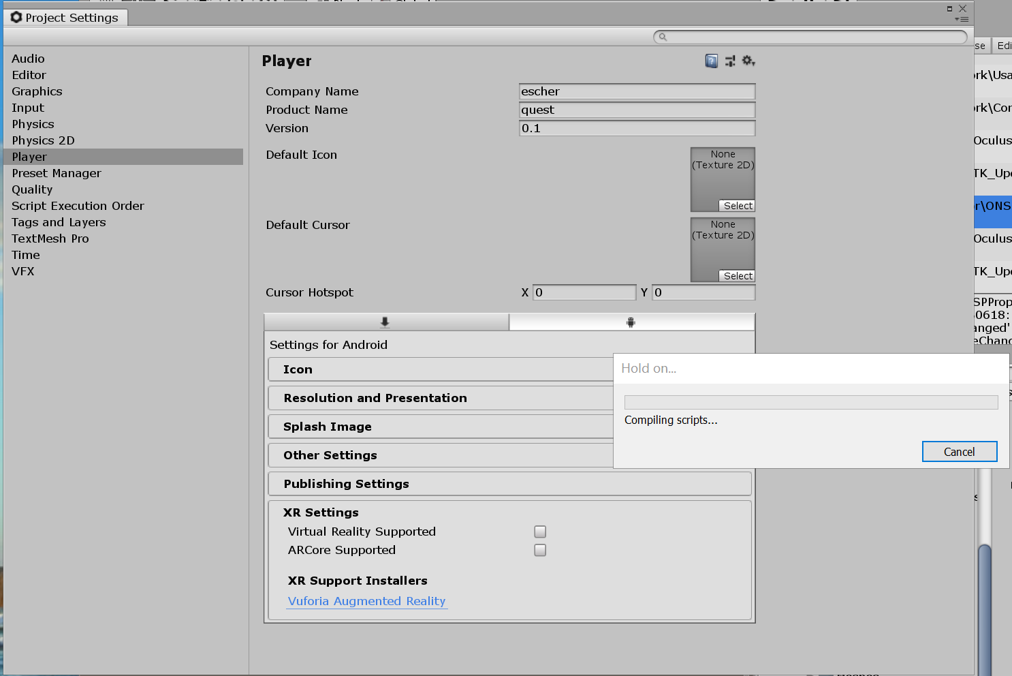
Task: Expand the Other Settings section
Action: point(441,455)
